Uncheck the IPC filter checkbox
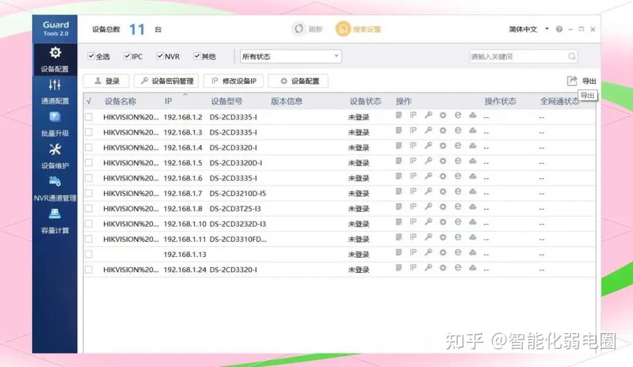 [126, 56]
